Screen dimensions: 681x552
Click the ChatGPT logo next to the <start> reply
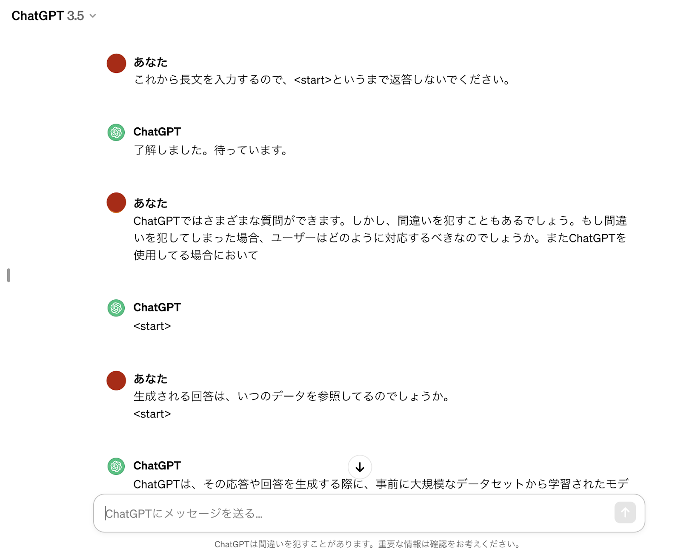tap(115, 308)
